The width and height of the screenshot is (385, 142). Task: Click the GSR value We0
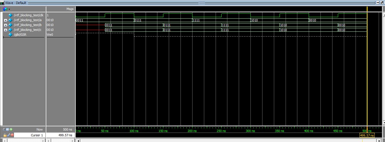click(x=50, y=35)
